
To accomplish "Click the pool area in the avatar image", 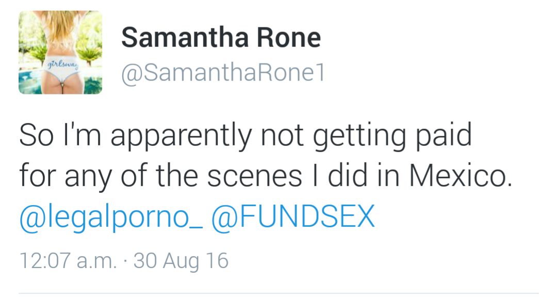I will [32, 82].
